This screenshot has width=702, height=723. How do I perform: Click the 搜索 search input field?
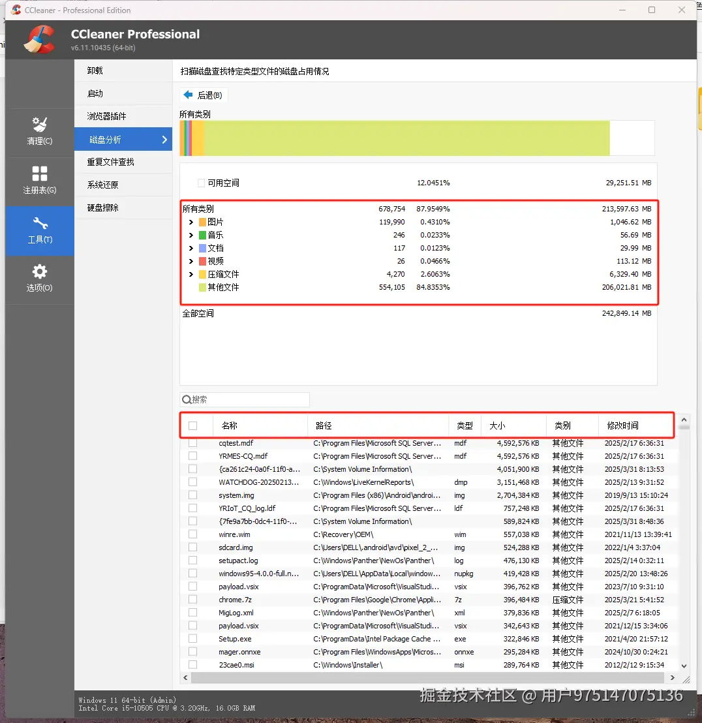[245, 399]
